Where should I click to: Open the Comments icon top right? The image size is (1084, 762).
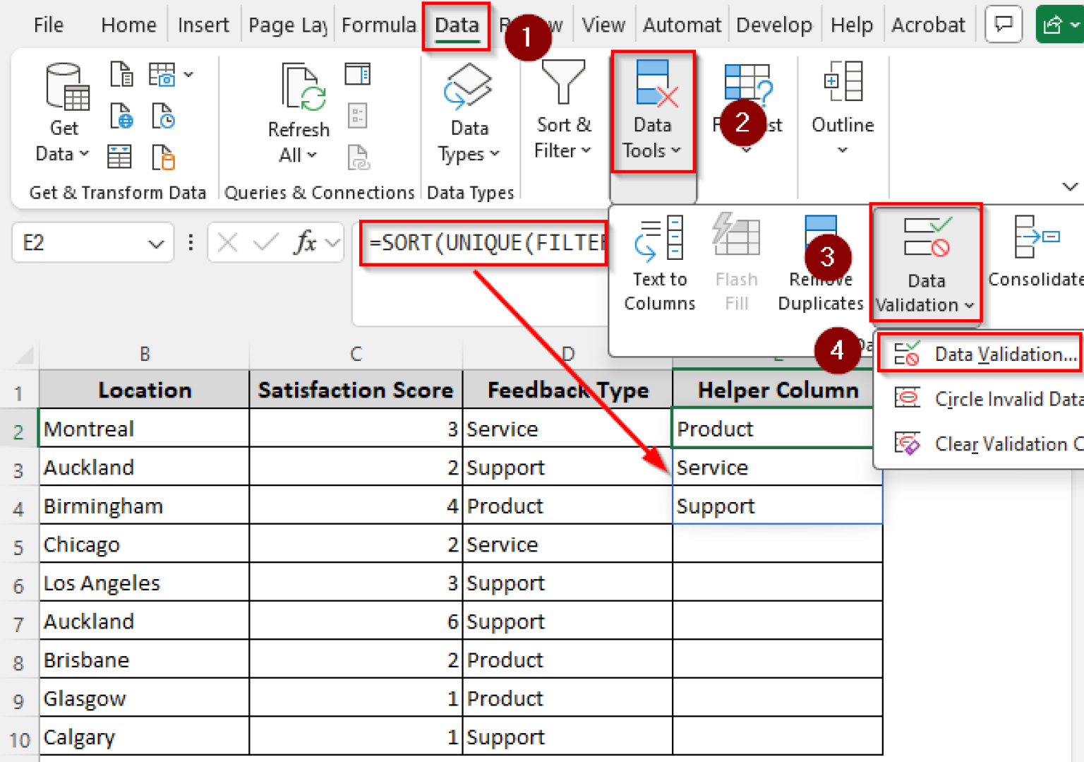(x=1003, y=24)
